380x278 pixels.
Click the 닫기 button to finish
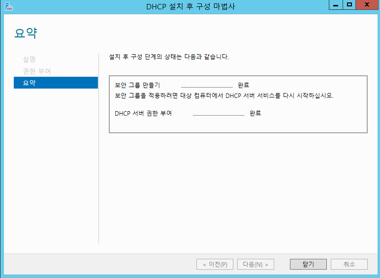pyautogui.click(x=308, y=264)
